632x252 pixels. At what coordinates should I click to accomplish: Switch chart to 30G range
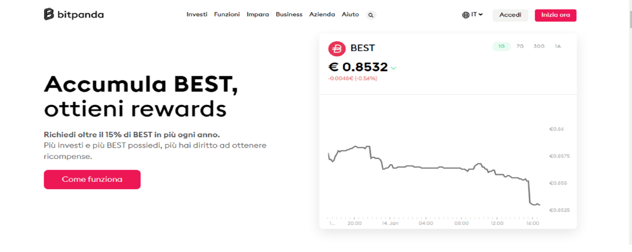[x=539, y=46]
